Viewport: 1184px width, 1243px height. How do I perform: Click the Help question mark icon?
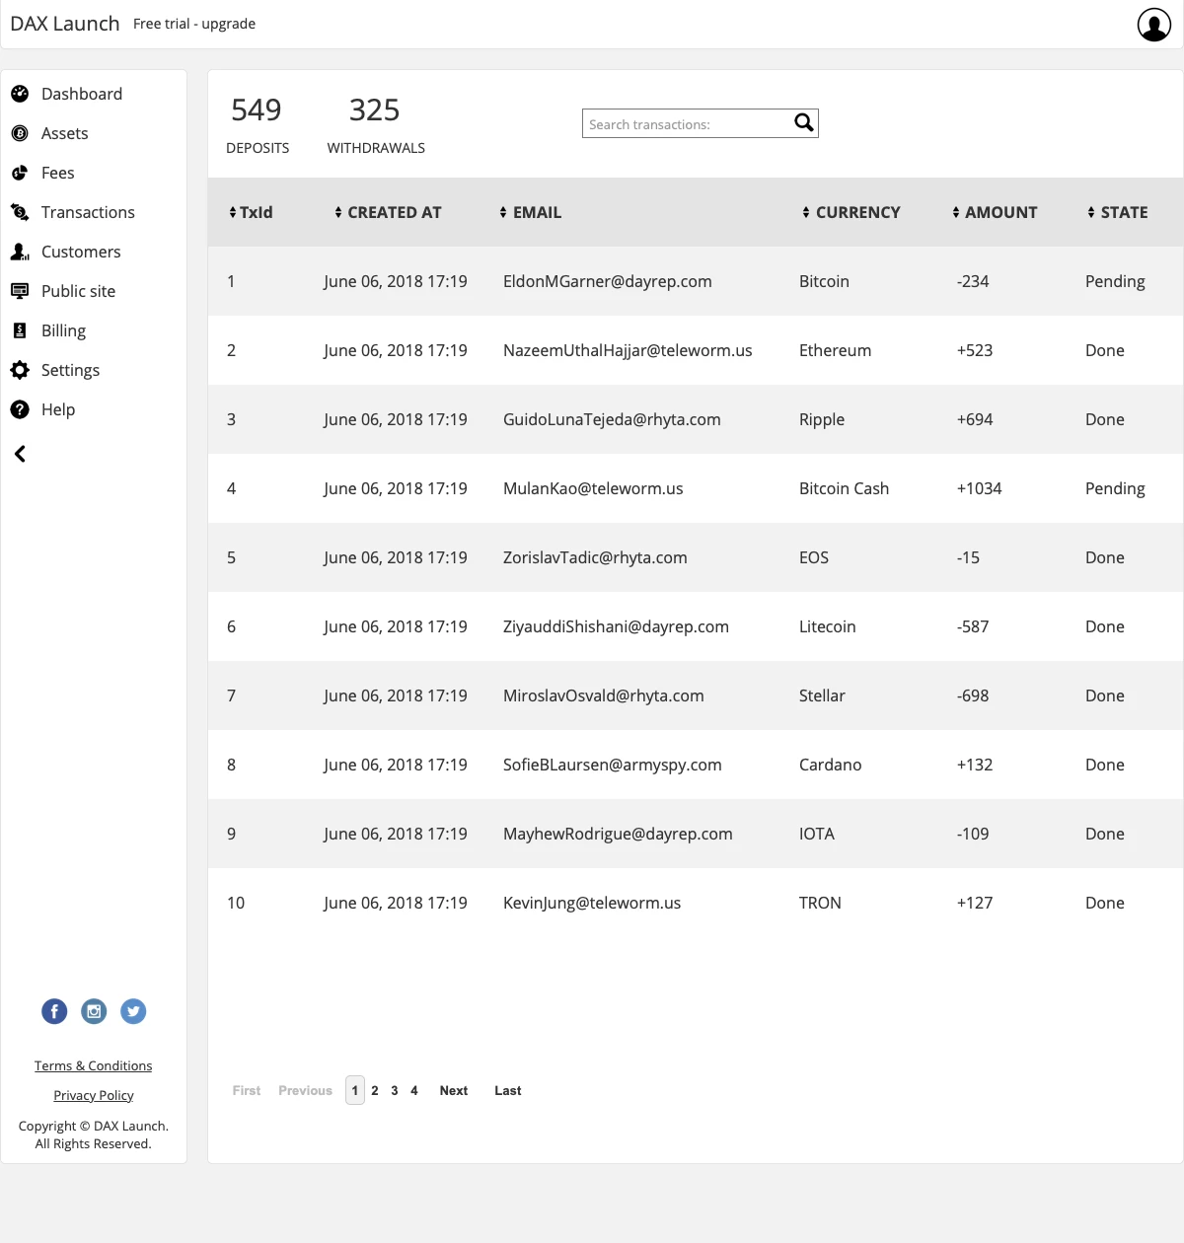(20, 409)
